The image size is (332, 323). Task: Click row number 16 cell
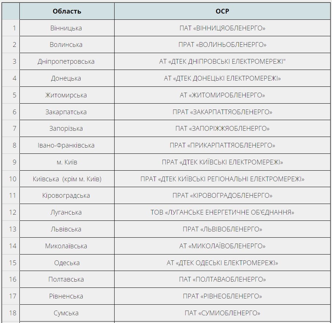[12, 279]
